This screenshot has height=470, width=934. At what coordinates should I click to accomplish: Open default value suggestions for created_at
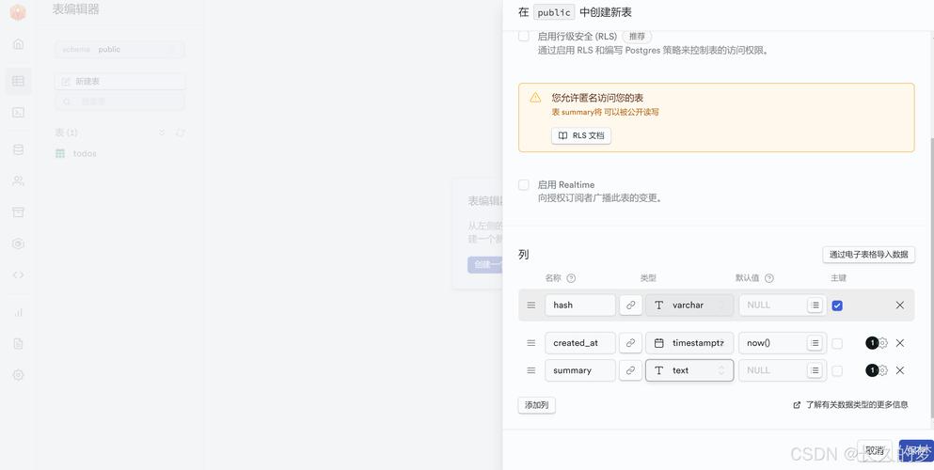815,343
